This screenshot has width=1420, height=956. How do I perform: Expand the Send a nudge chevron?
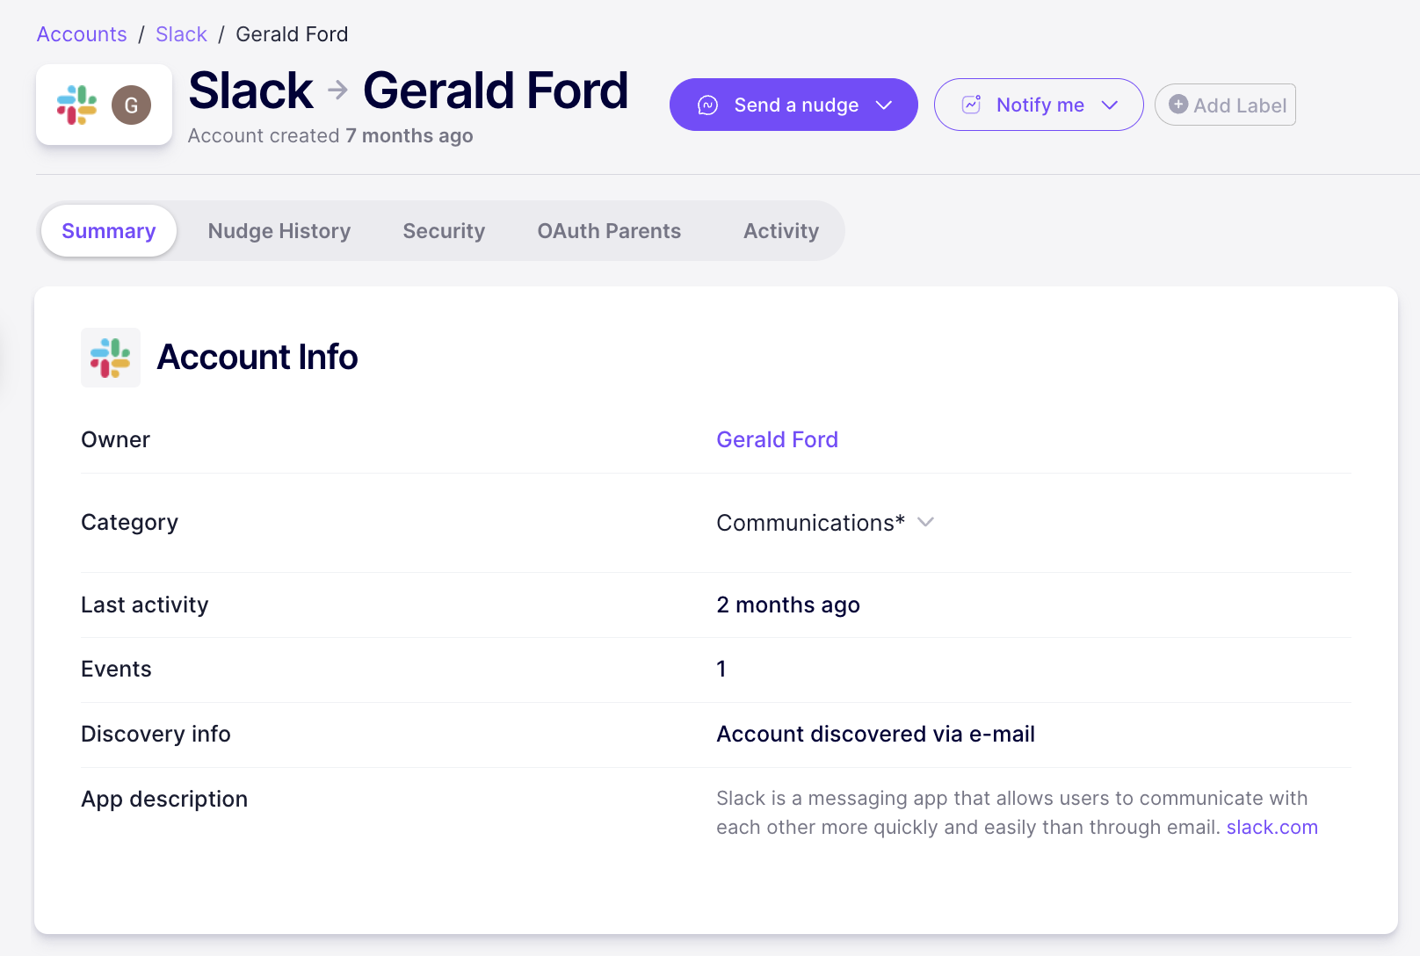tap(884, 105)
